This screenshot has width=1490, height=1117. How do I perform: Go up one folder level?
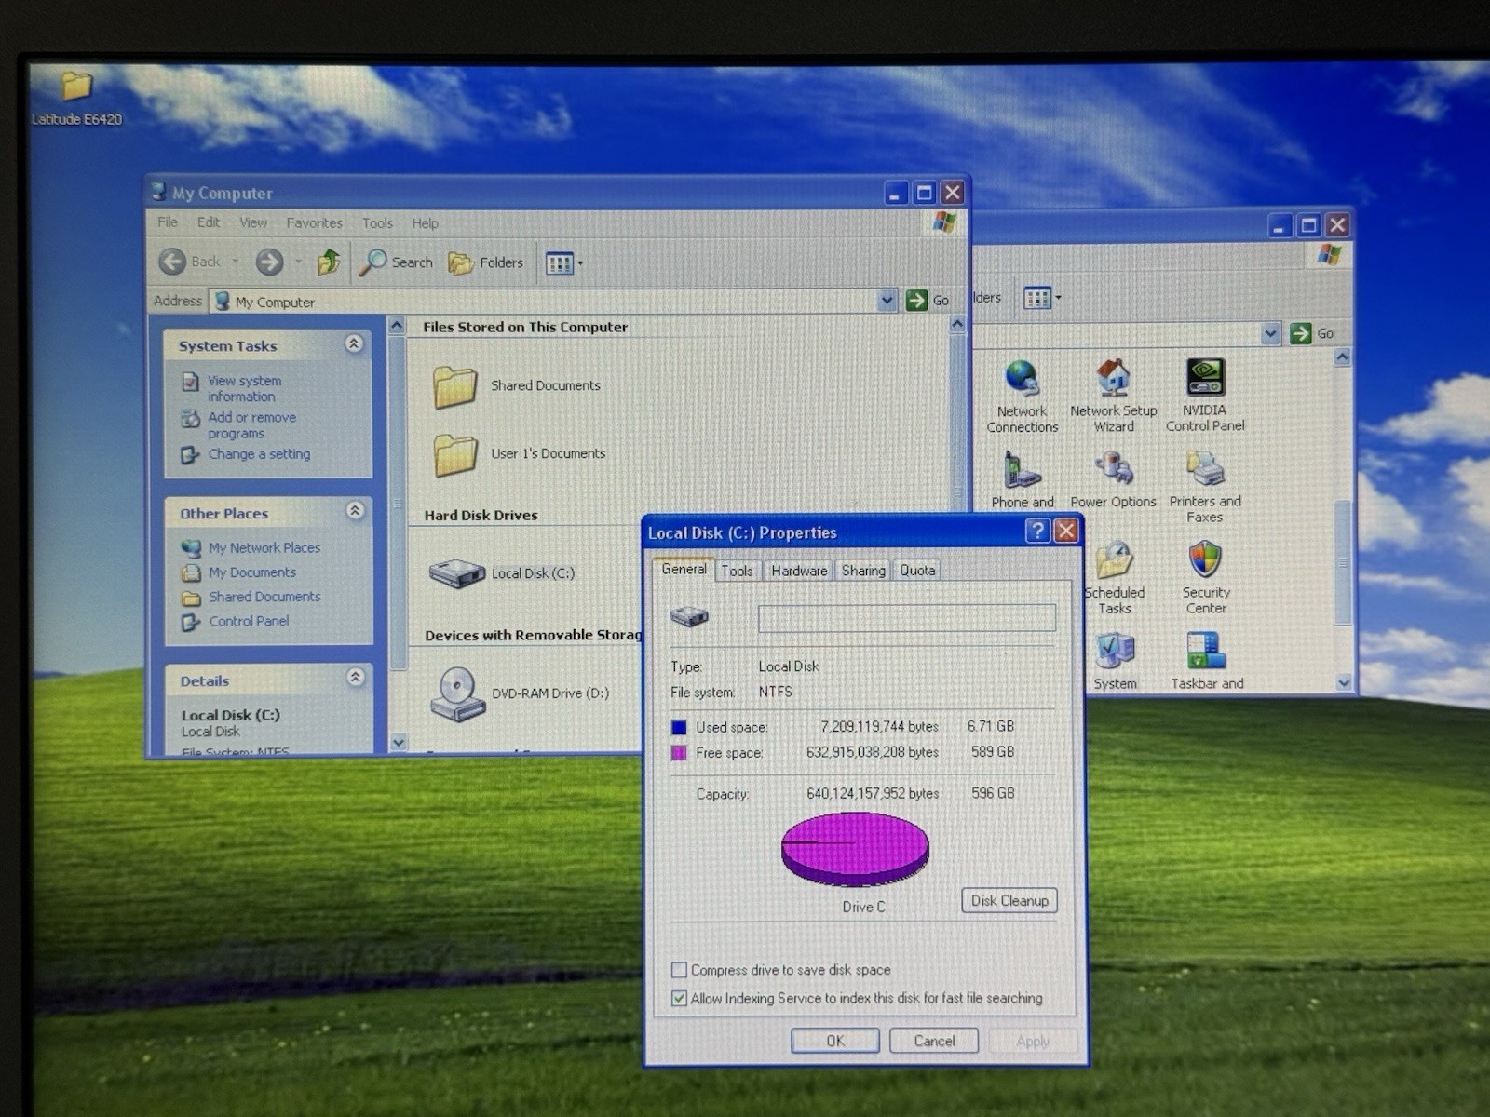[329, 262]
